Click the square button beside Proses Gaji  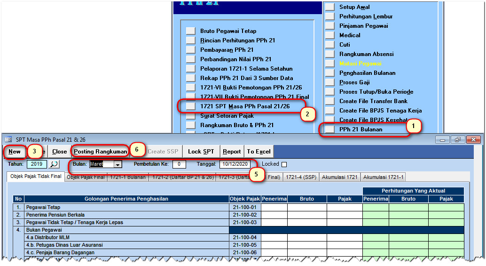click(x=330, y=82)
